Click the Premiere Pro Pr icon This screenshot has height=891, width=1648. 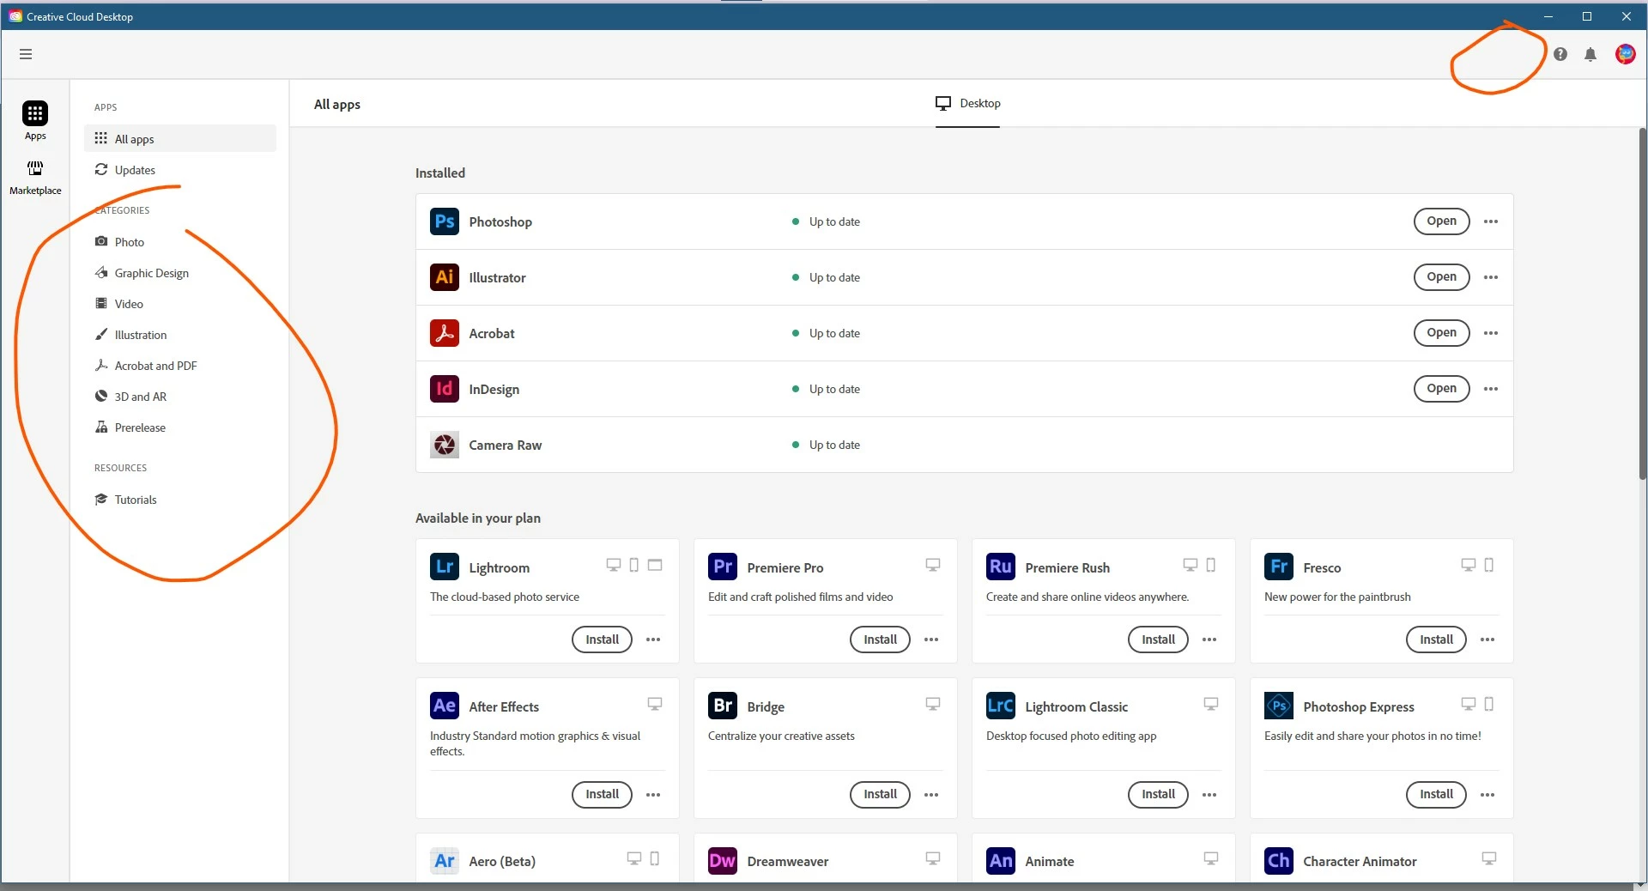(723, 567)
